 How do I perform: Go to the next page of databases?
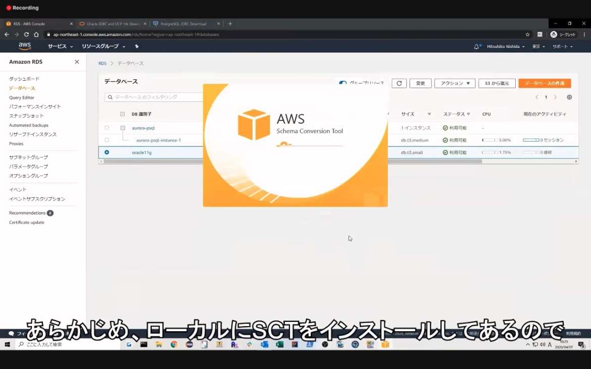tap(555, 97)
